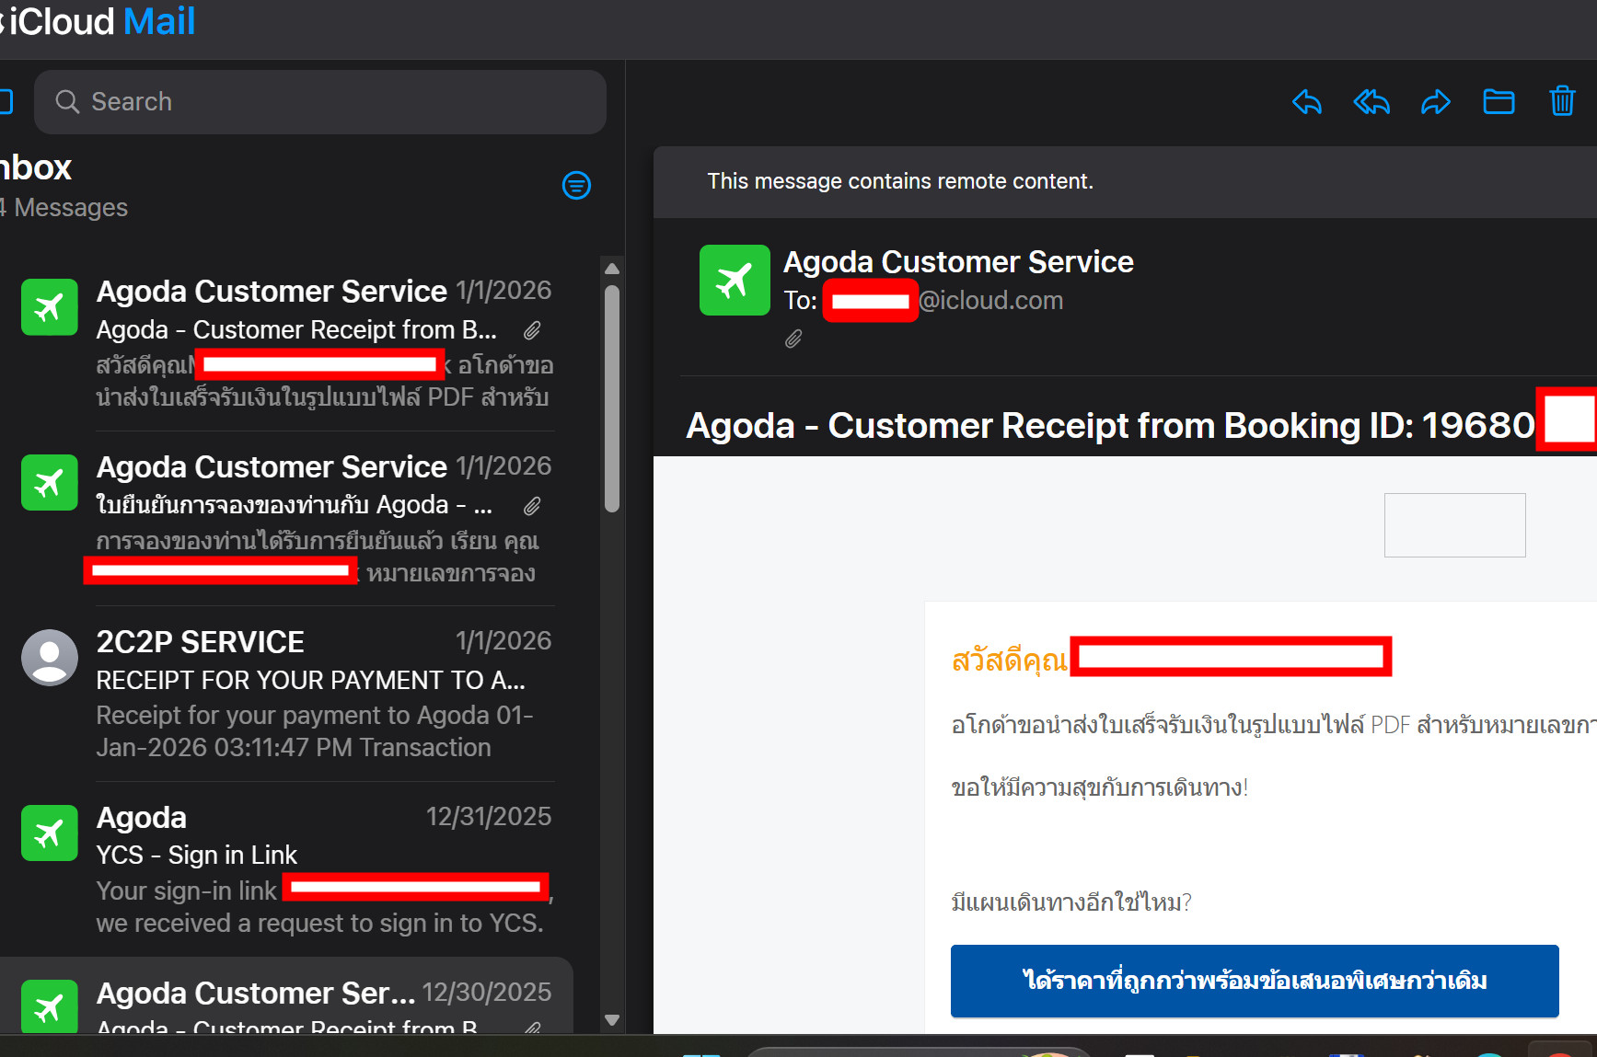Open the Thai Agoda booking confirmation email

322,519
